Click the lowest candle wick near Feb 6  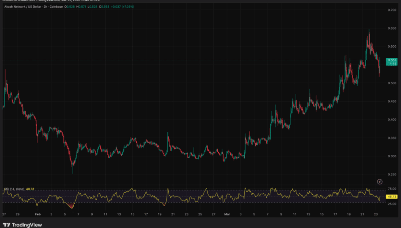[x=73, y=172]
